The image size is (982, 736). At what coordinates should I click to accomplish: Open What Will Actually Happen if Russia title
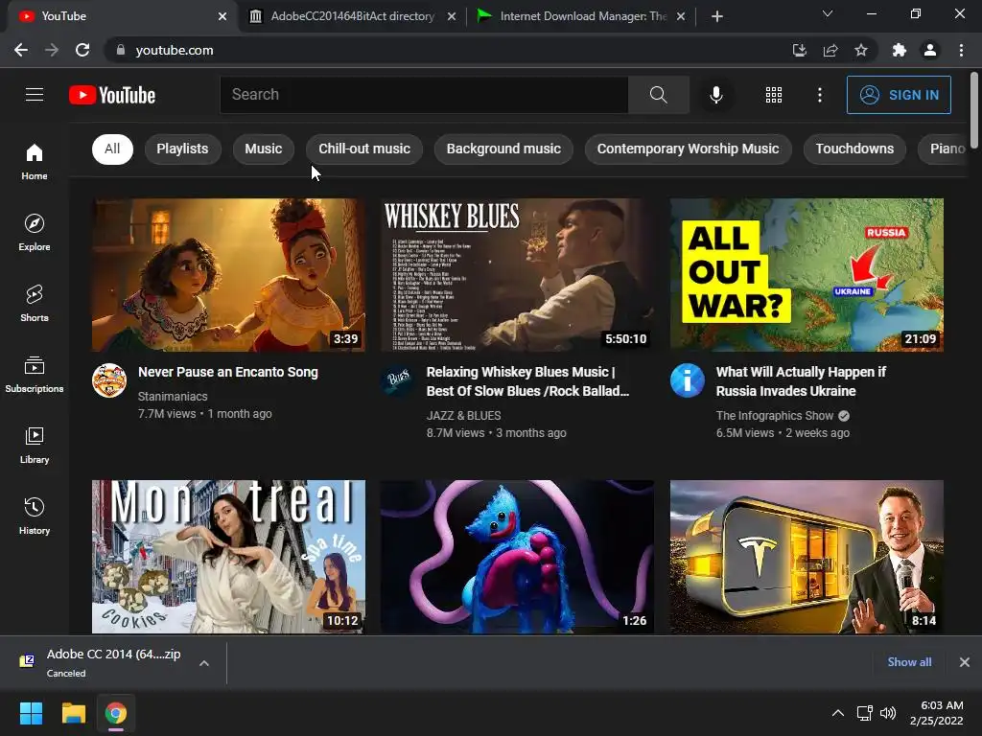click(801, 381)
